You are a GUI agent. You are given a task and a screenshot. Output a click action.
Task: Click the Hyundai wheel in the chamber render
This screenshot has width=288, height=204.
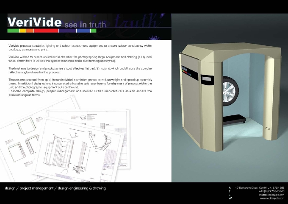coord(230,91)
